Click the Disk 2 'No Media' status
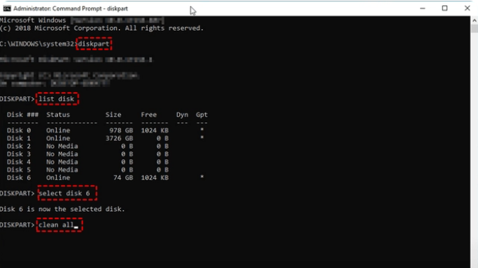This screenshot has height=268, width=478. point(62,146)
